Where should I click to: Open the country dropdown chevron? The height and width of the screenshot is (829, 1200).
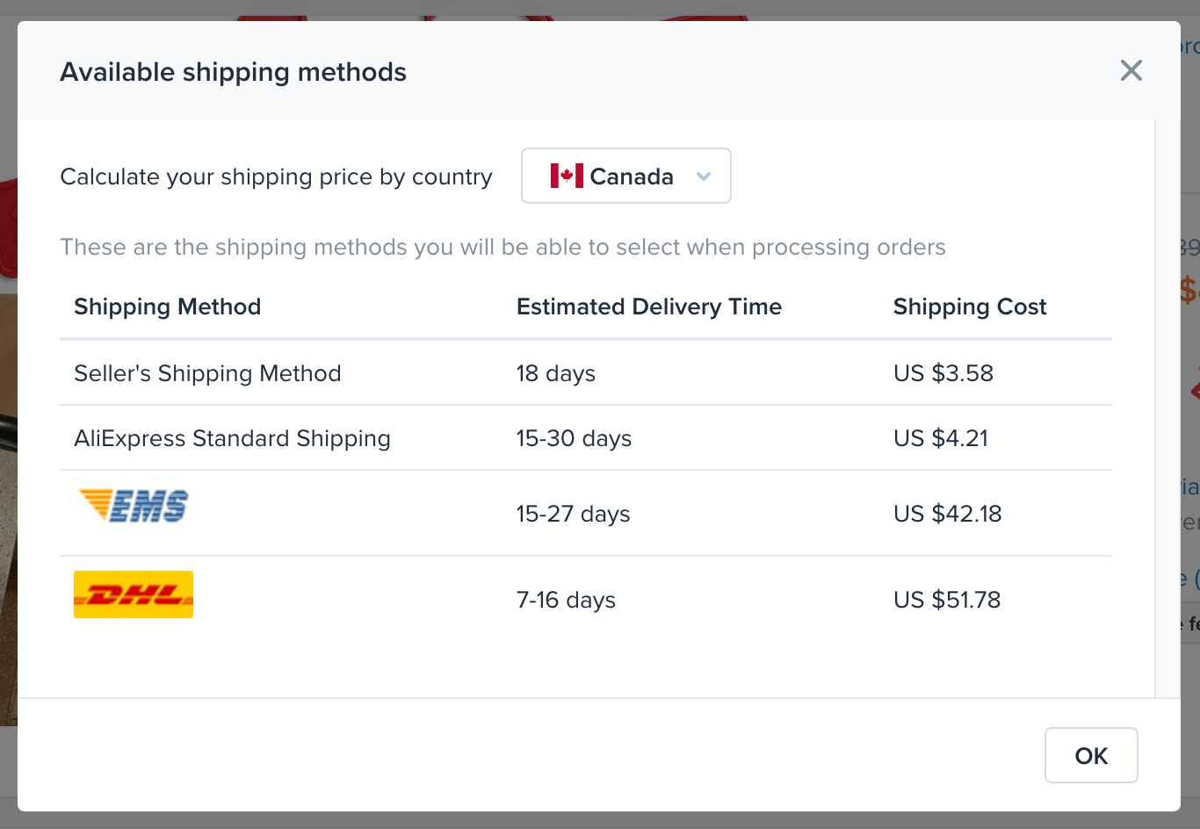[703, 176]
